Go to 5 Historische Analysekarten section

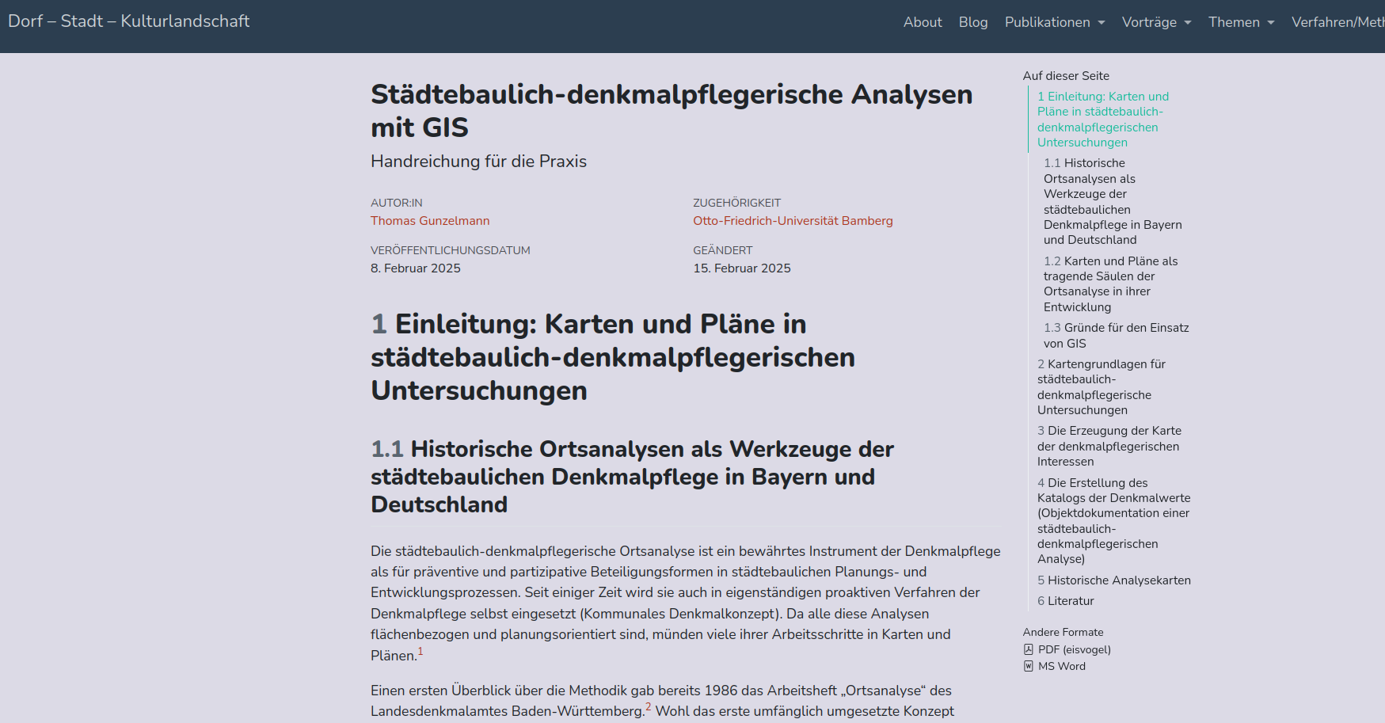tap(1113, 580)
